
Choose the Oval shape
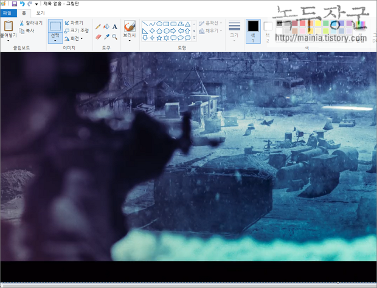(159, 24)
